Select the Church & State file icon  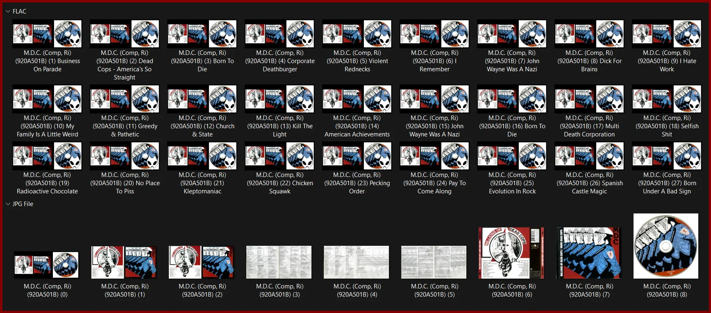coord(202,99)
